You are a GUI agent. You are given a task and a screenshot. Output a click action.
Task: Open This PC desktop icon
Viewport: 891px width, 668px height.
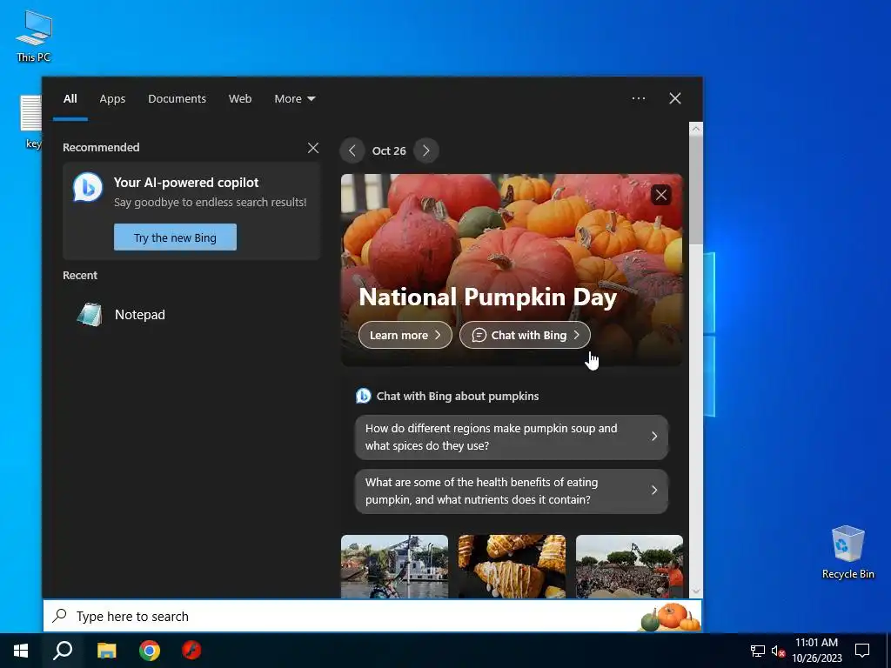coord(34,37)
